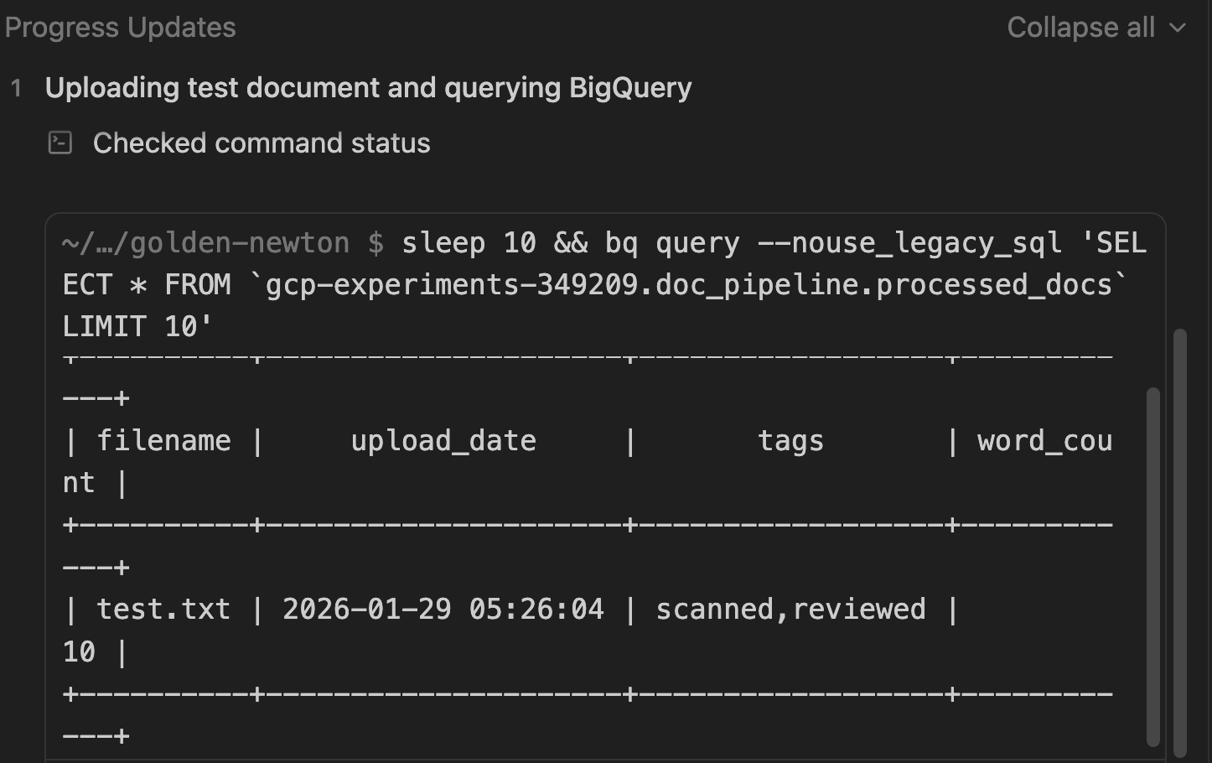Open the Checked command status entry
Image resolution: width=1212 pixels, height=763 pixels.
[262, 143]
